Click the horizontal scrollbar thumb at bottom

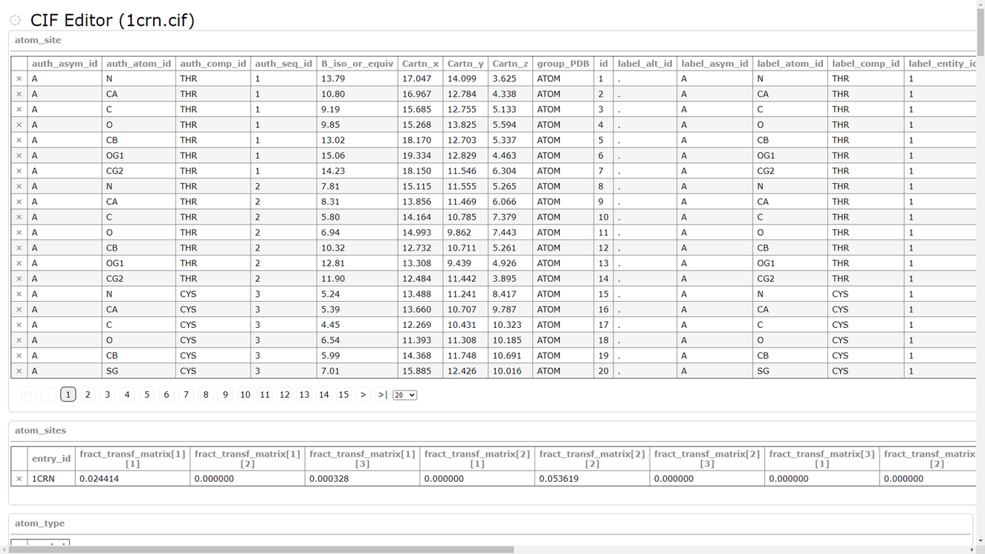tap(261, 550)
